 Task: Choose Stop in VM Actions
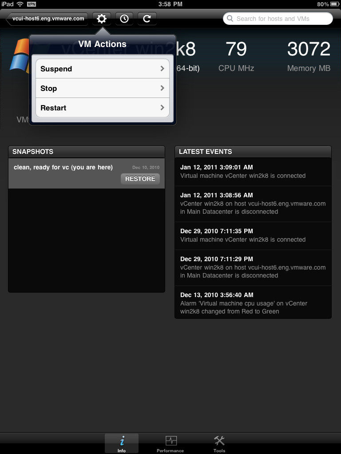tap(103, 88)
